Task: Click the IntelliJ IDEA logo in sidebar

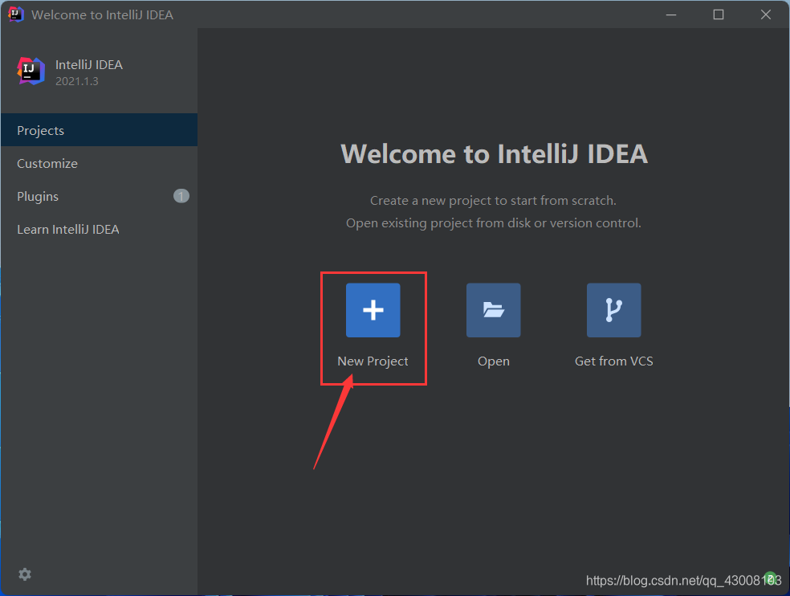Action: (31, 71)
